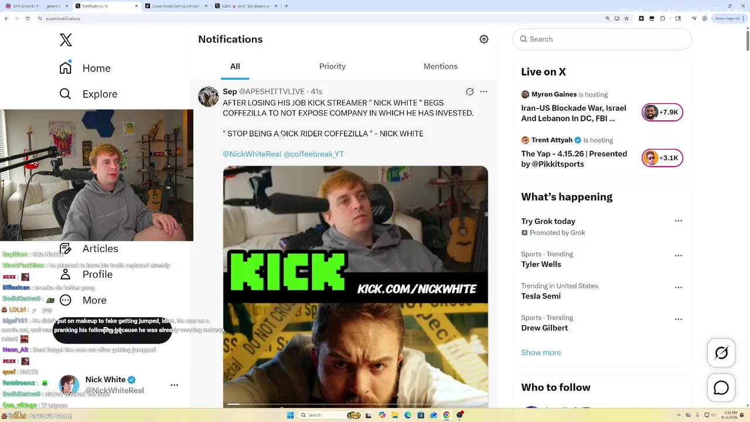Click Show more under What's happening
This screenshot has height=422, width=750.
(541, 352)
